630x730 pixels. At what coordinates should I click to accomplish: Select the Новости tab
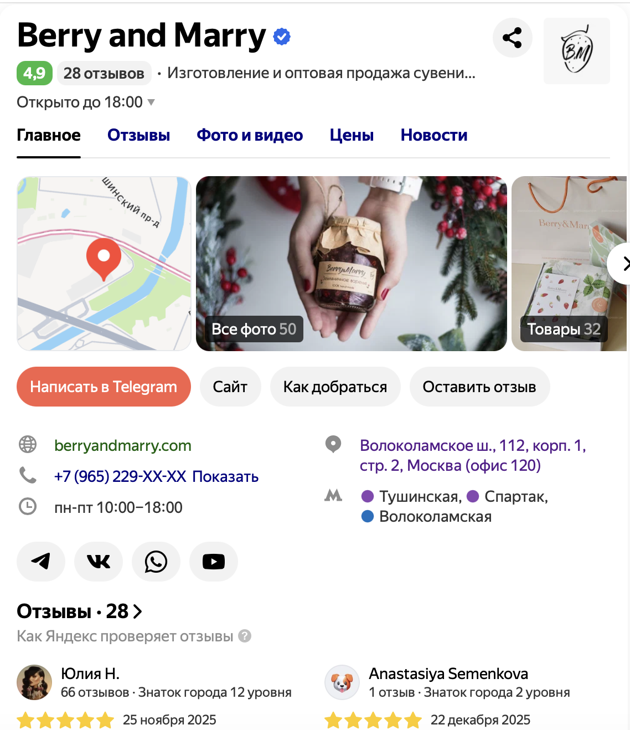(434, 135)
